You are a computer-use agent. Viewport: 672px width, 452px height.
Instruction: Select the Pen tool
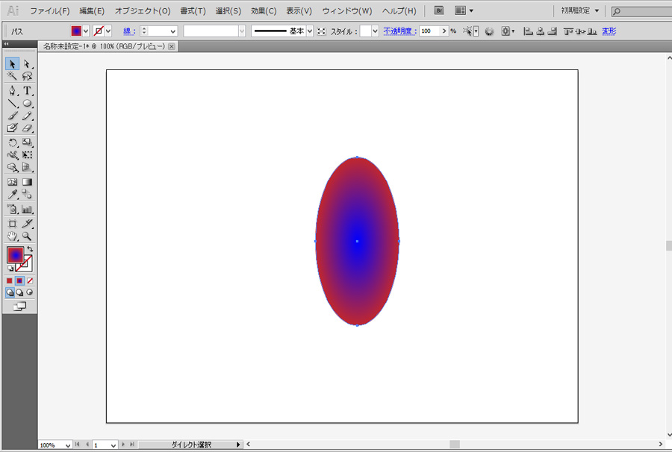coord(12,90)
